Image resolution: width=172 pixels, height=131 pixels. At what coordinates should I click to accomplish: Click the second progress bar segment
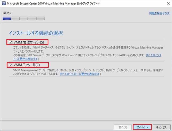[15, 19]
